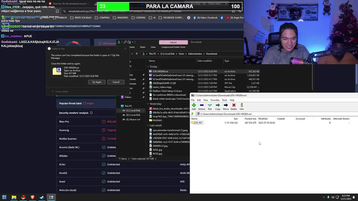Screen dimensions: 358x201
Task: Open the IMAGENES bookmark folder
Action: tap(121, 18)
